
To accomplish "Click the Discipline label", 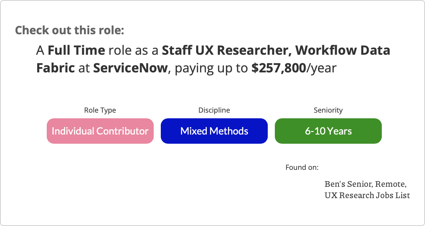I will click(214, 110).
